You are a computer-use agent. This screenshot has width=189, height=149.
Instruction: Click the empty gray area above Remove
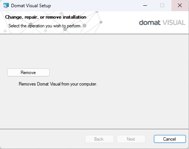tap(94, 51)
